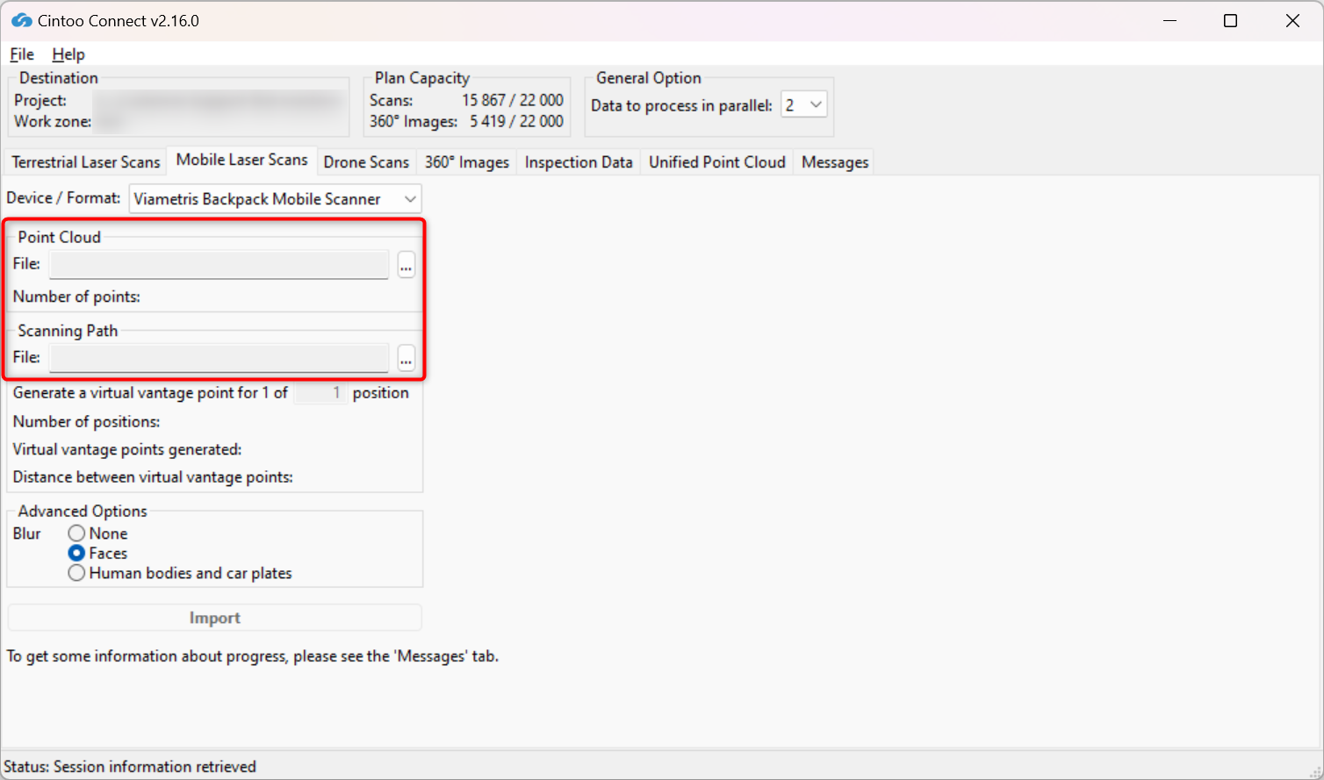Viewport: 1324px width, 780px height.
Task: Click the 'Number of points:' label
Action: point(76,297)
